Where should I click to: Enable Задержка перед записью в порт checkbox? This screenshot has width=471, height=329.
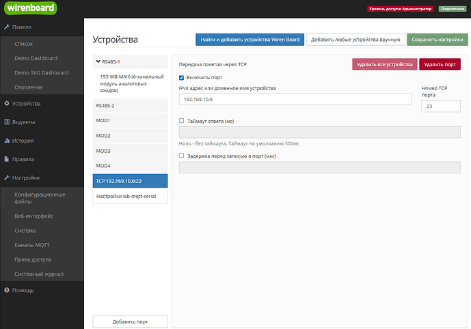coord(181,156)
